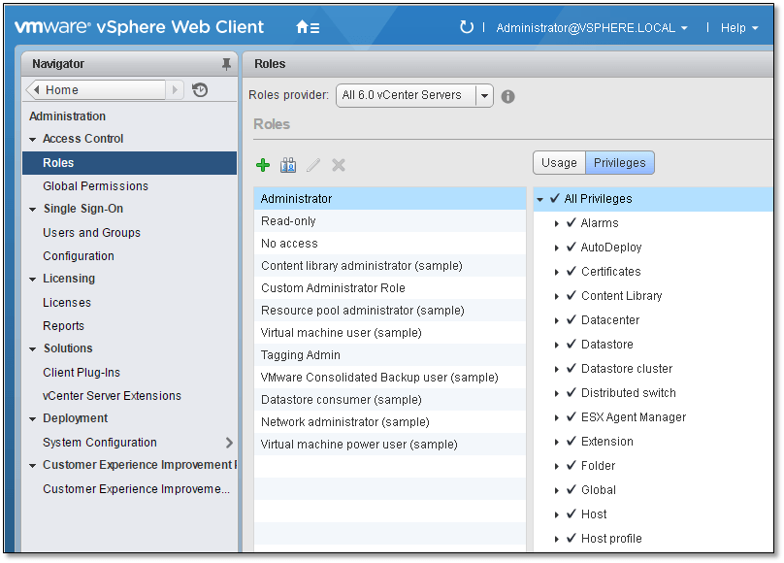This screenshot has height=563, width=784.
Task: Expand Certificates privilege node
Action: (556, 272)
